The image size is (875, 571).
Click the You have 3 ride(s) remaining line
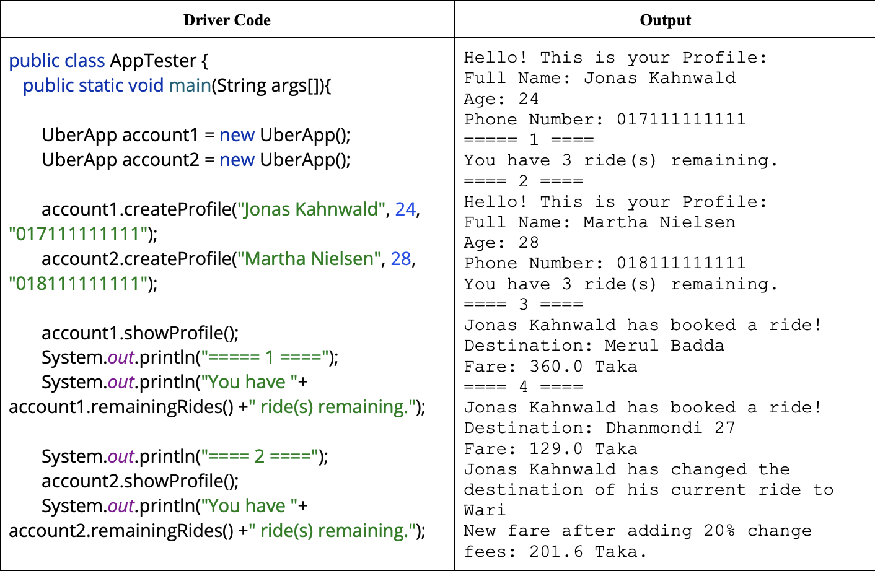click(x=598, y=160)
